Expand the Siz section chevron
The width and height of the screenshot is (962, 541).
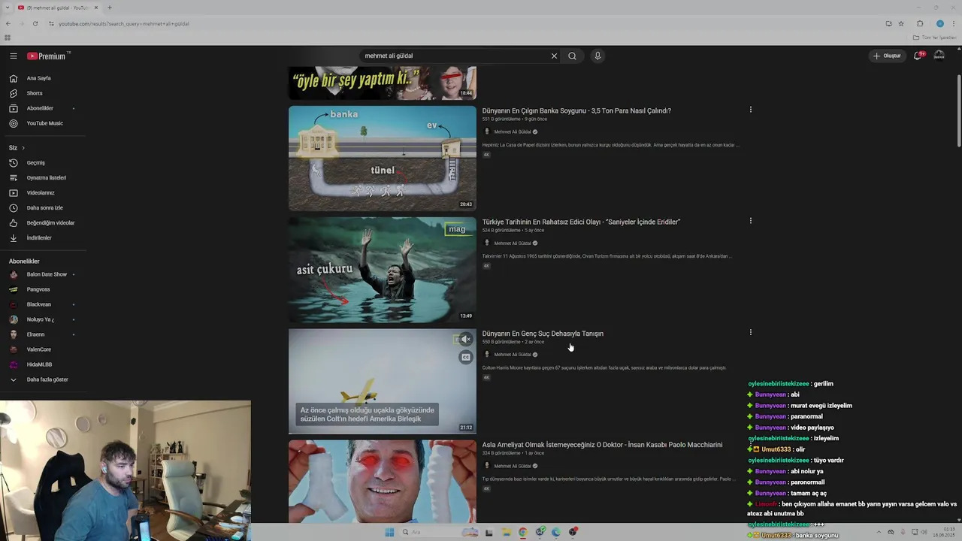tap(23, 147)
